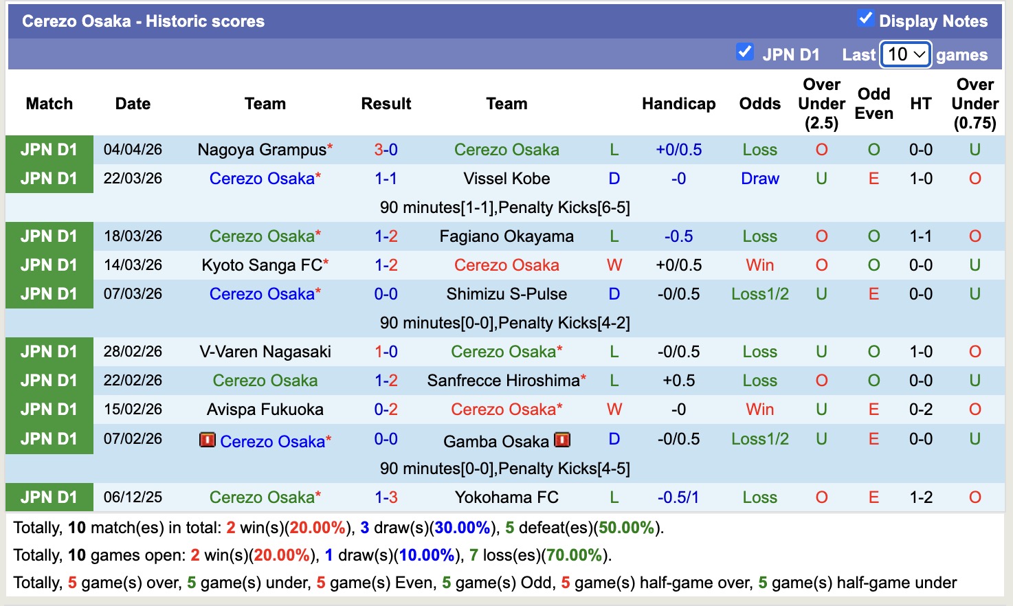Open the Nagoya Grampus team link
This screenshot has width=1013, height=606.
262,150
